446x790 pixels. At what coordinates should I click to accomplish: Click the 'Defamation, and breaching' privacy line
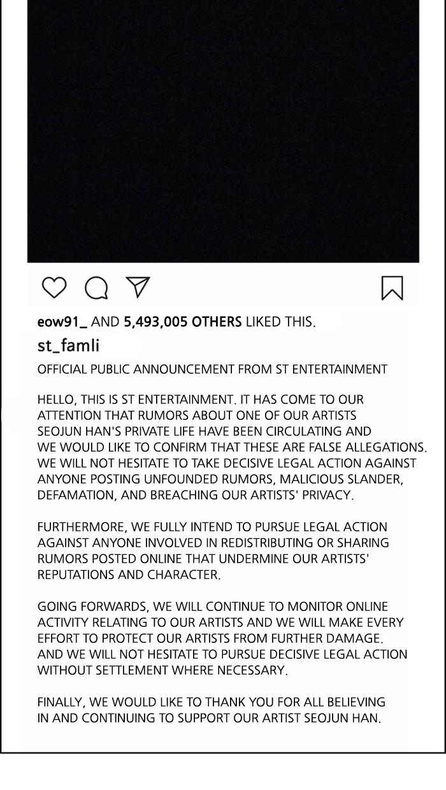pos(196,495)
